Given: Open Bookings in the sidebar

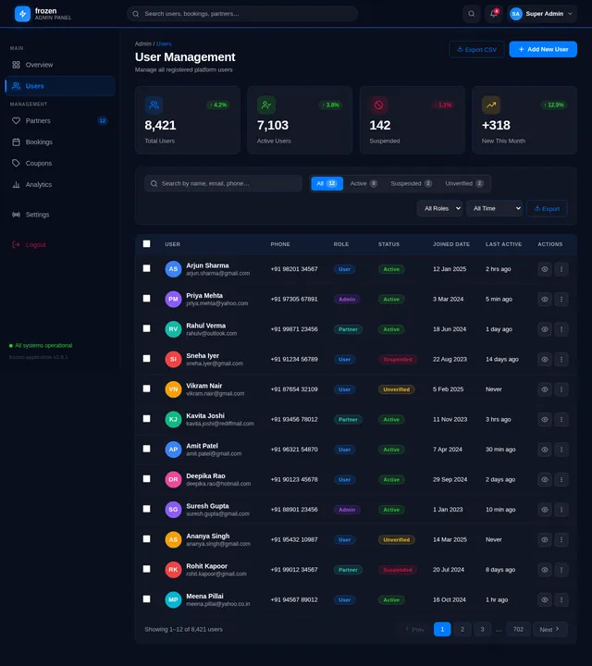Looking at the screenshot, I should click(39, 142).
